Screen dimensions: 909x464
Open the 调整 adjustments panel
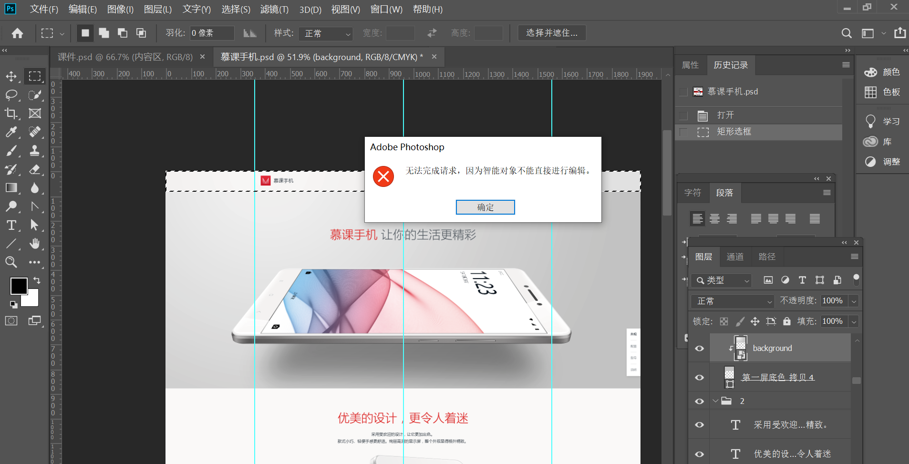click(x=882, y=162)
